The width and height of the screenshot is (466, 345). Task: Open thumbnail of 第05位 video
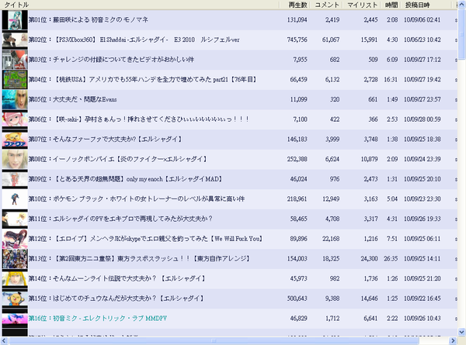tap(15, 99)
